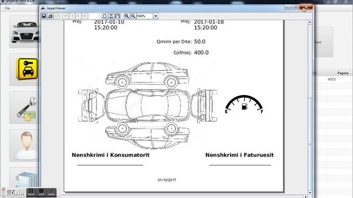Reload the report with the refresh icon
This screenshot has height=198, width=353.
56,16
